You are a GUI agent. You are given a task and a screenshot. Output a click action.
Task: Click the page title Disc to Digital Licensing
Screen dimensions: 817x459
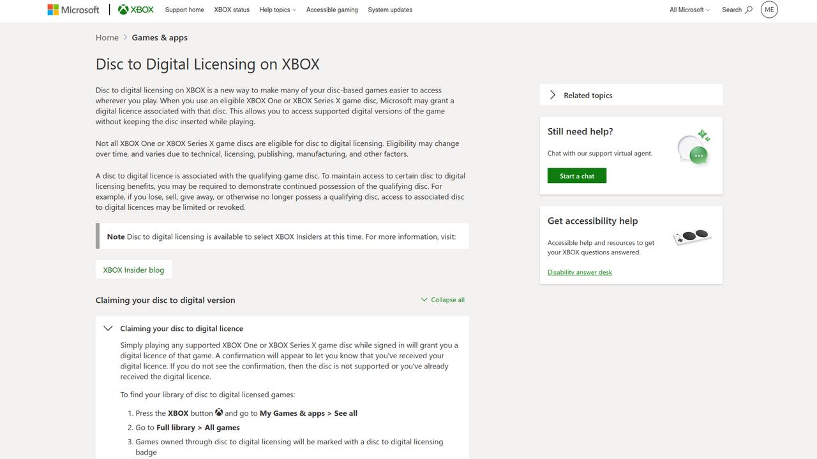(x=207, y=64)
